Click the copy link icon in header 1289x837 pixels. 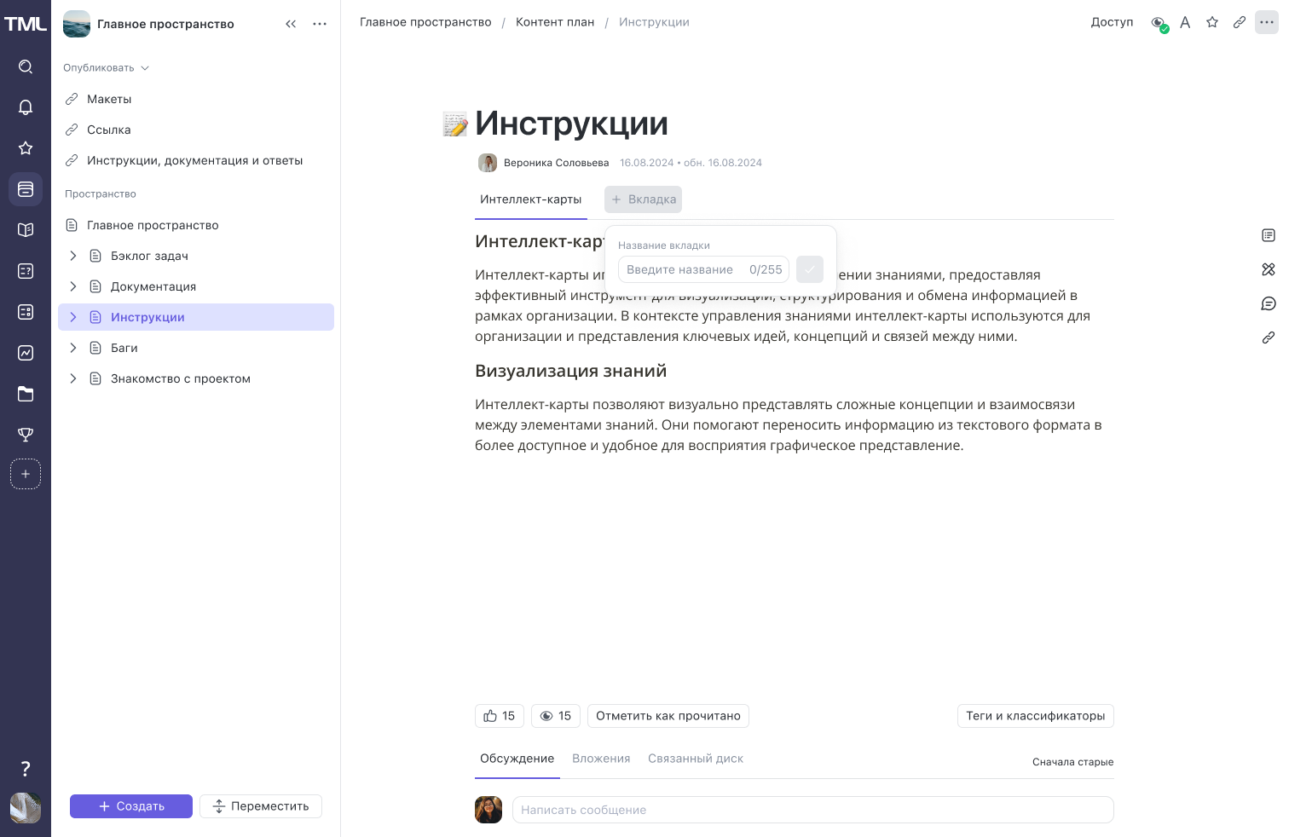pyautogui.click(x=1240, y=22)
